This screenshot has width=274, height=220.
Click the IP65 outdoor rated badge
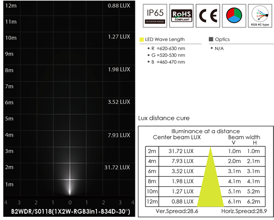155,16
